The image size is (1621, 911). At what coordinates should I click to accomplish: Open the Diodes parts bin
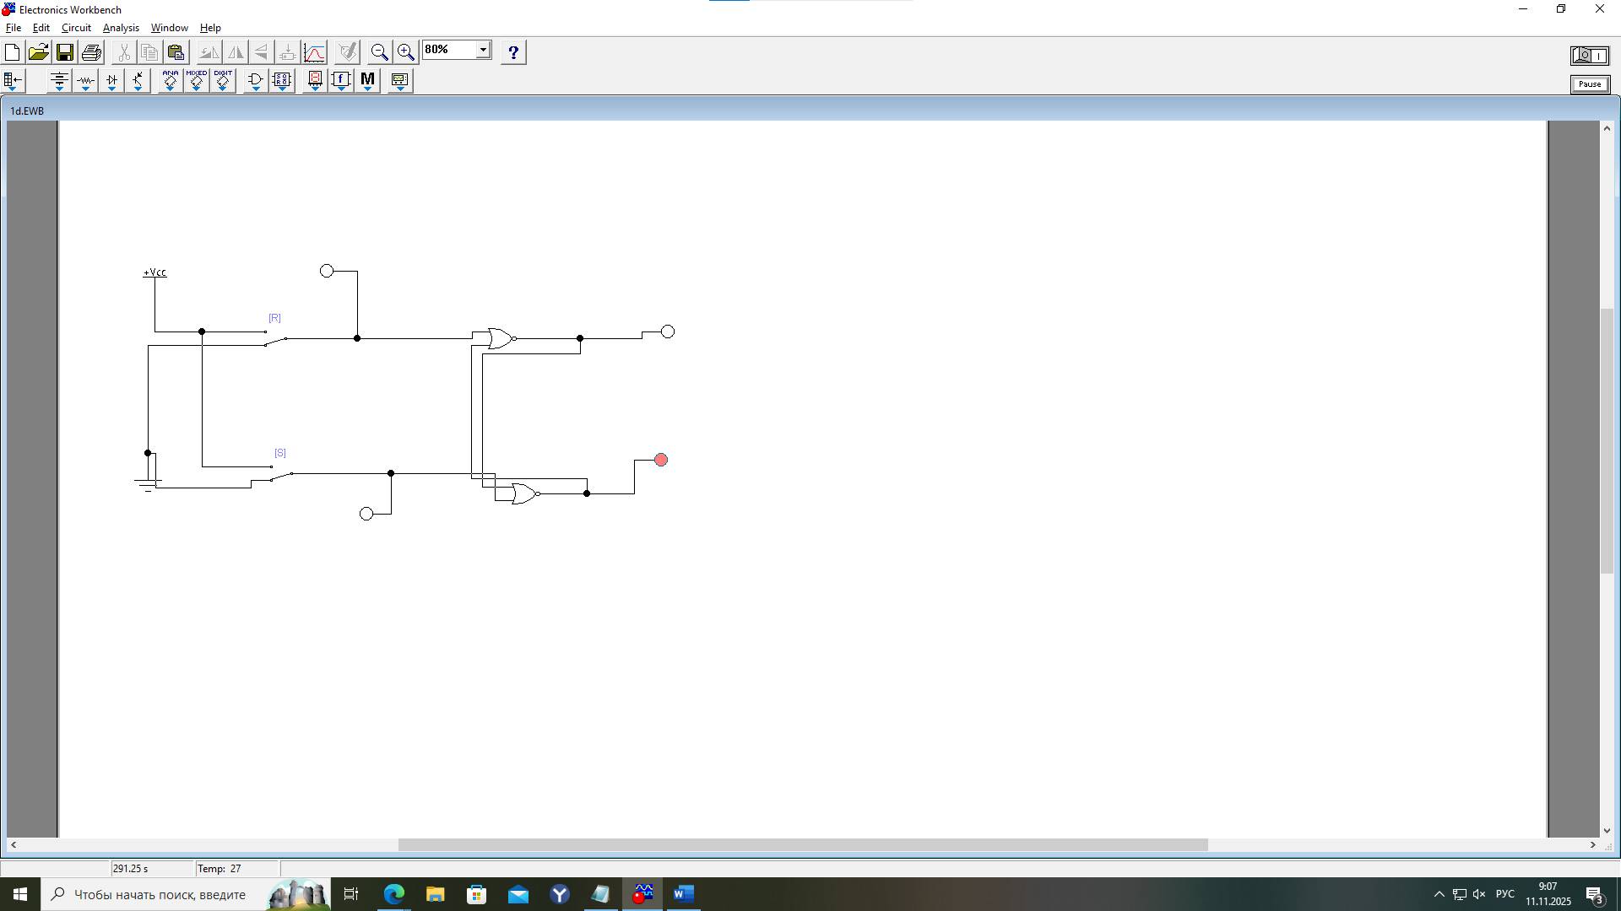tap(111, 81)
